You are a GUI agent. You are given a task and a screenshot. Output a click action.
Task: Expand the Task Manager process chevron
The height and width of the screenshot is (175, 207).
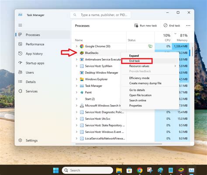[x=76, y=86]
